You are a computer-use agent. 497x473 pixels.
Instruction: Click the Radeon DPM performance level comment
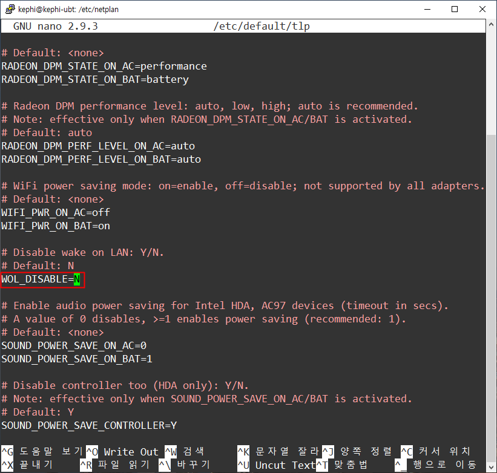[210, 106]
